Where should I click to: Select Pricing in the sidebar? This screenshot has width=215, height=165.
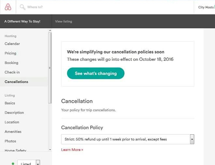click(x=10, y=53)
